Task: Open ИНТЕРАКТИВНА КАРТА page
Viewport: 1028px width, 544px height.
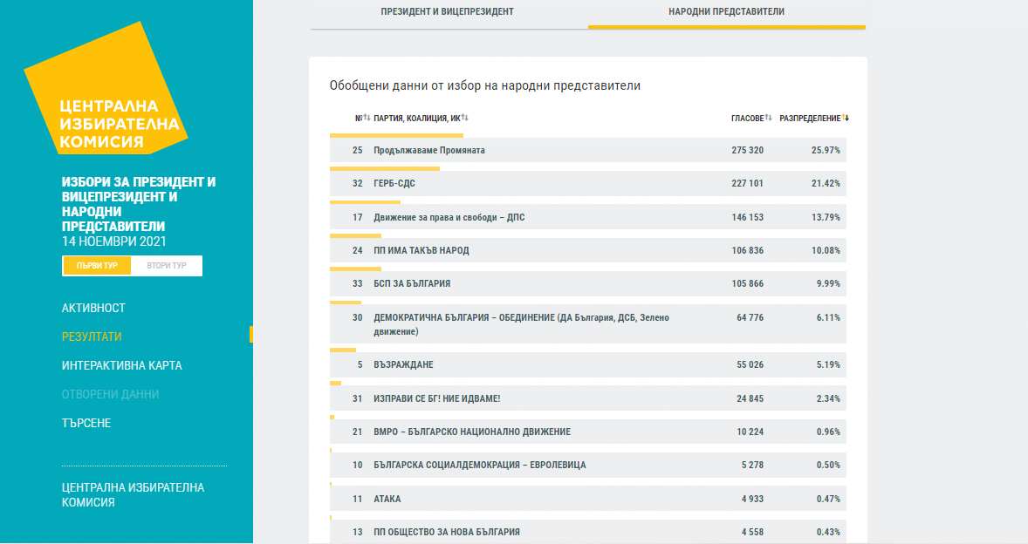Action: click(x=121, y=365)
